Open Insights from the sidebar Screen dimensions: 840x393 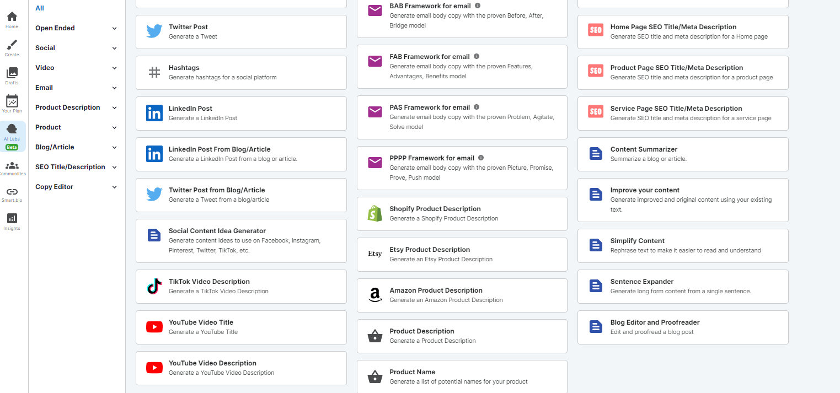12,220
